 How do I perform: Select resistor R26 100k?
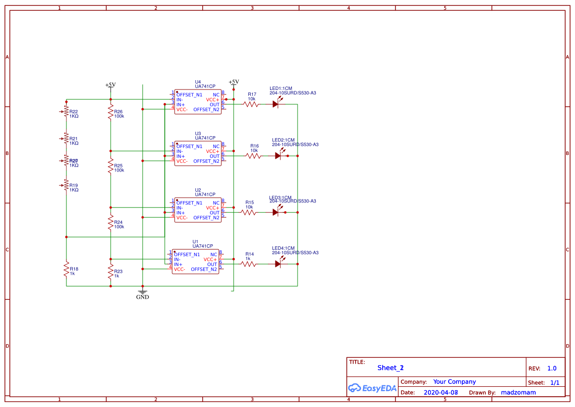[x=111, y=111]
